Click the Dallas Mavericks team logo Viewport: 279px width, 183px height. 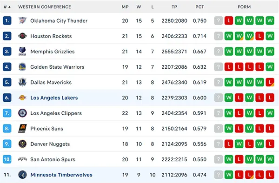22,82
